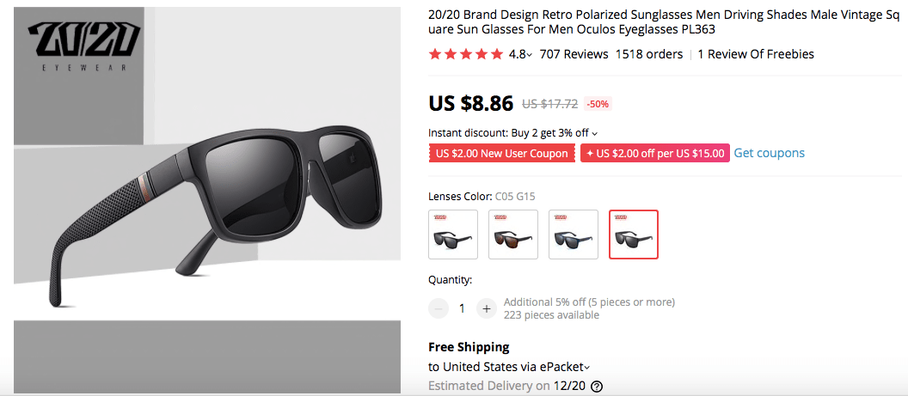Click the quantity number field

tap(463, 308)
